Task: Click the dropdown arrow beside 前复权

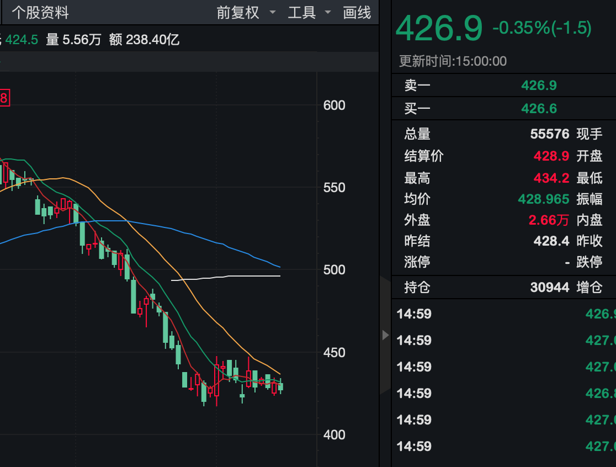Action: click(272, 13)
